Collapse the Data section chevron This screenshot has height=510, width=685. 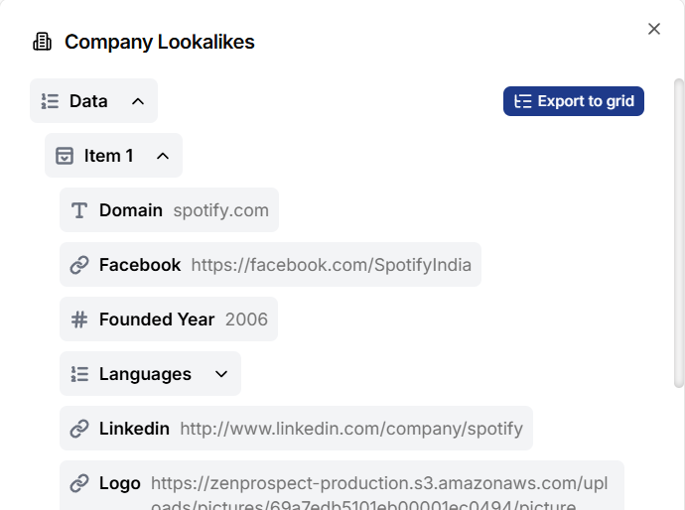[138, 101]
